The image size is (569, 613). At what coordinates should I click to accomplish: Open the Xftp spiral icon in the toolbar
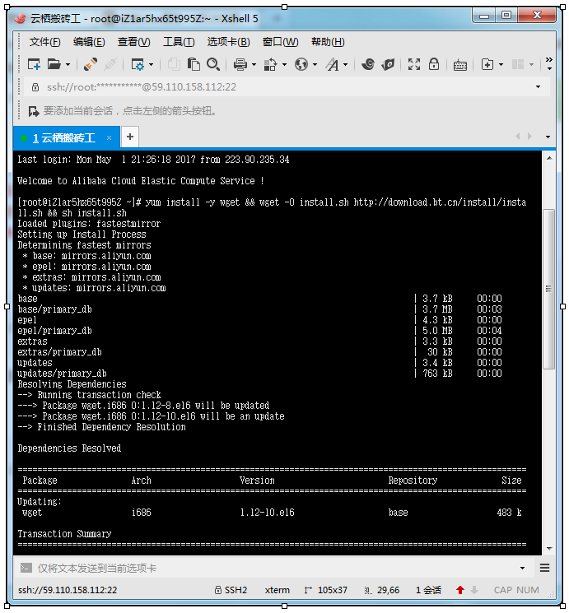point(368,64)
